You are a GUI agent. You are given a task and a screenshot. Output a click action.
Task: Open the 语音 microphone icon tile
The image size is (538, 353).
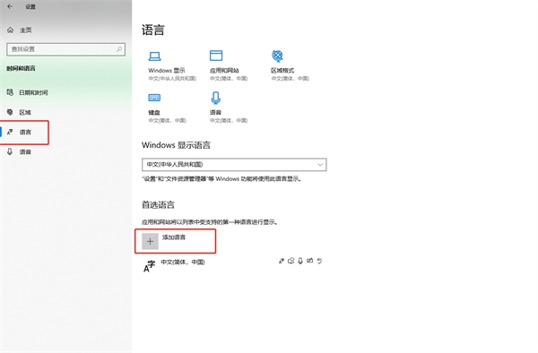click(x=215, y=98)
